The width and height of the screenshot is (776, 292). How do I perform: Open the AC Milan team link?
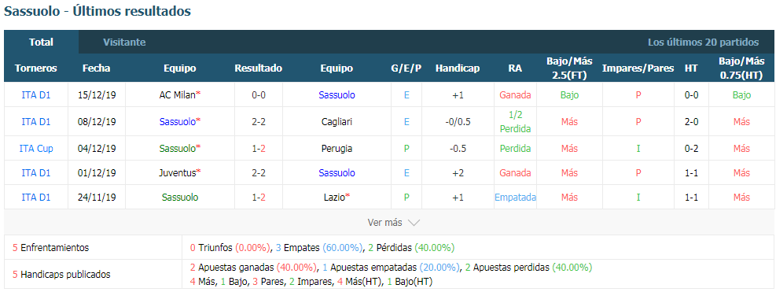pyautogui.click(x=177, y=95)
